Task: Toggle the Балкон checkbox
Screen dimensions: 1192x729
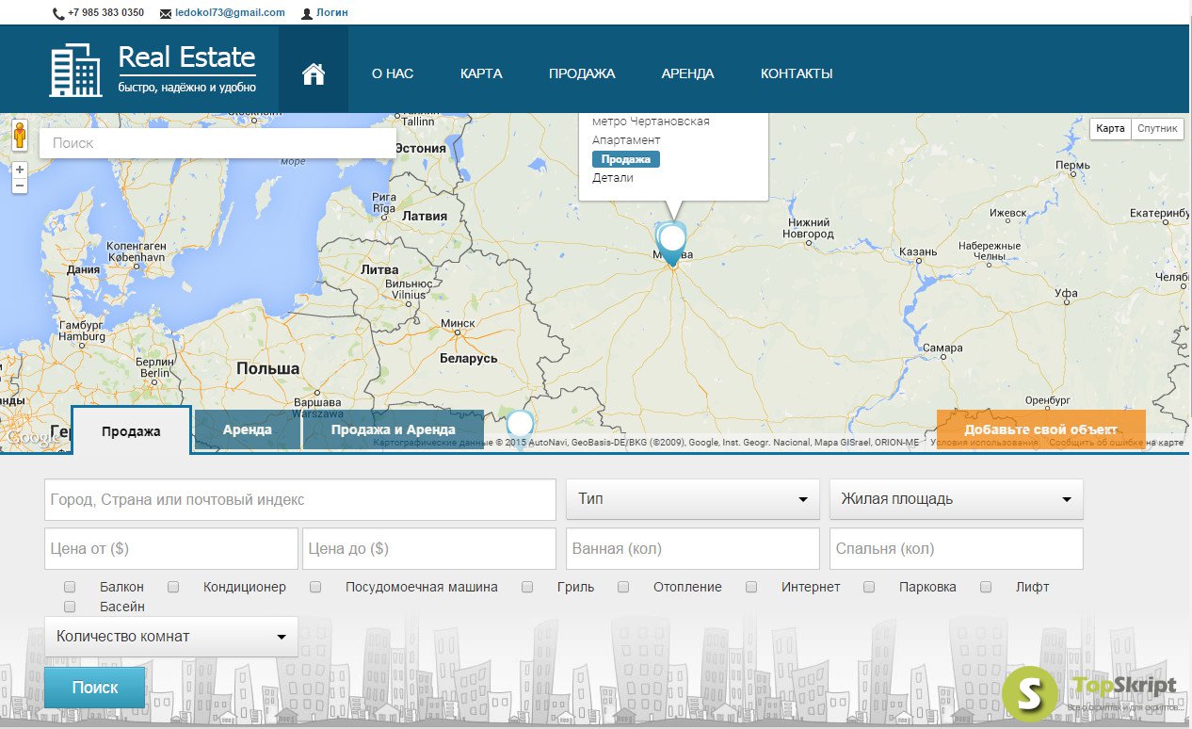Action: pyautogui.click(x=70, y=587)
